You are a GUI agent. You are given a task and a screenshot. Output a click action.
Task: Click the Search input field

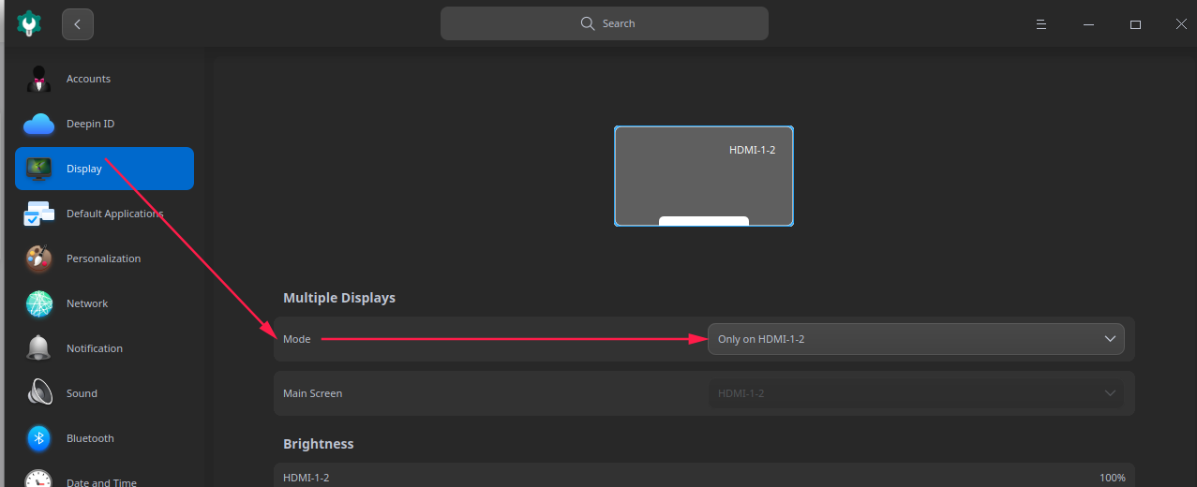point(605,23)
